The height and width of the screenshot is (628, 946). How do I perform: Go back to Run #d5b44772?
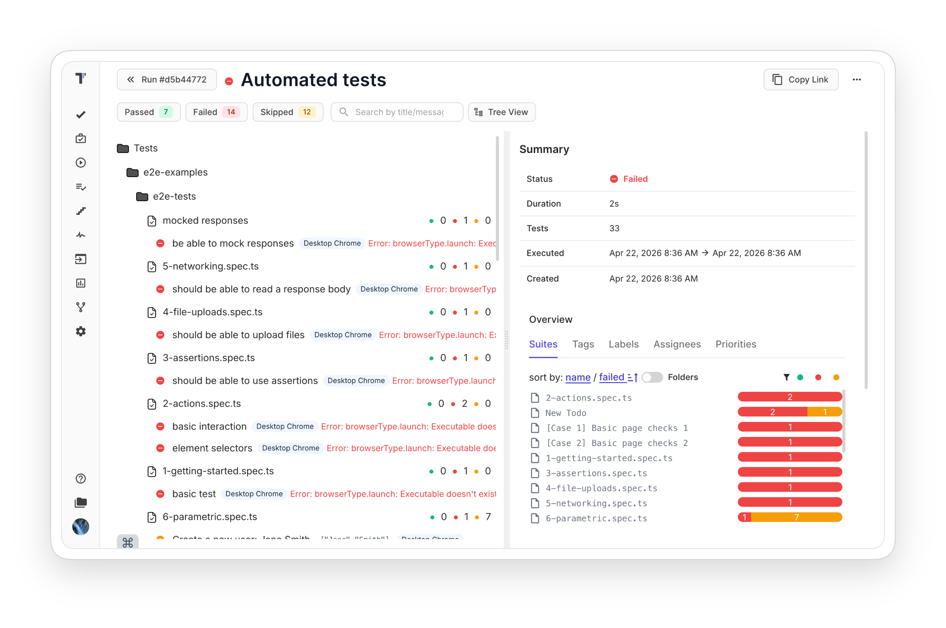pyautogui.click(x=167, y=80)
